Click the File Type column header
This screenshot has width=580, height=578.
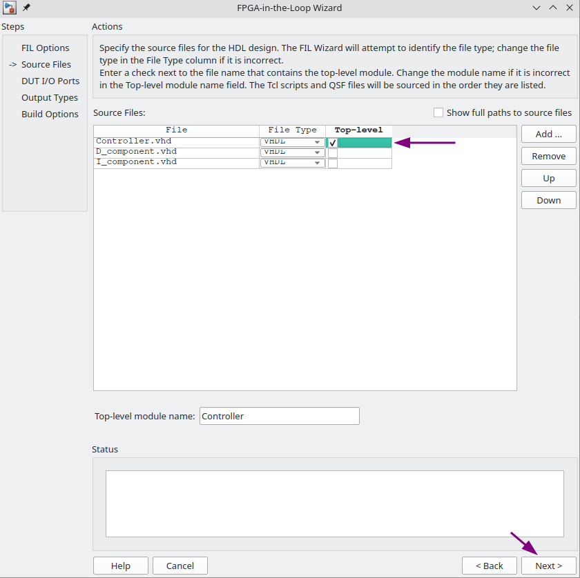(292, 130)
